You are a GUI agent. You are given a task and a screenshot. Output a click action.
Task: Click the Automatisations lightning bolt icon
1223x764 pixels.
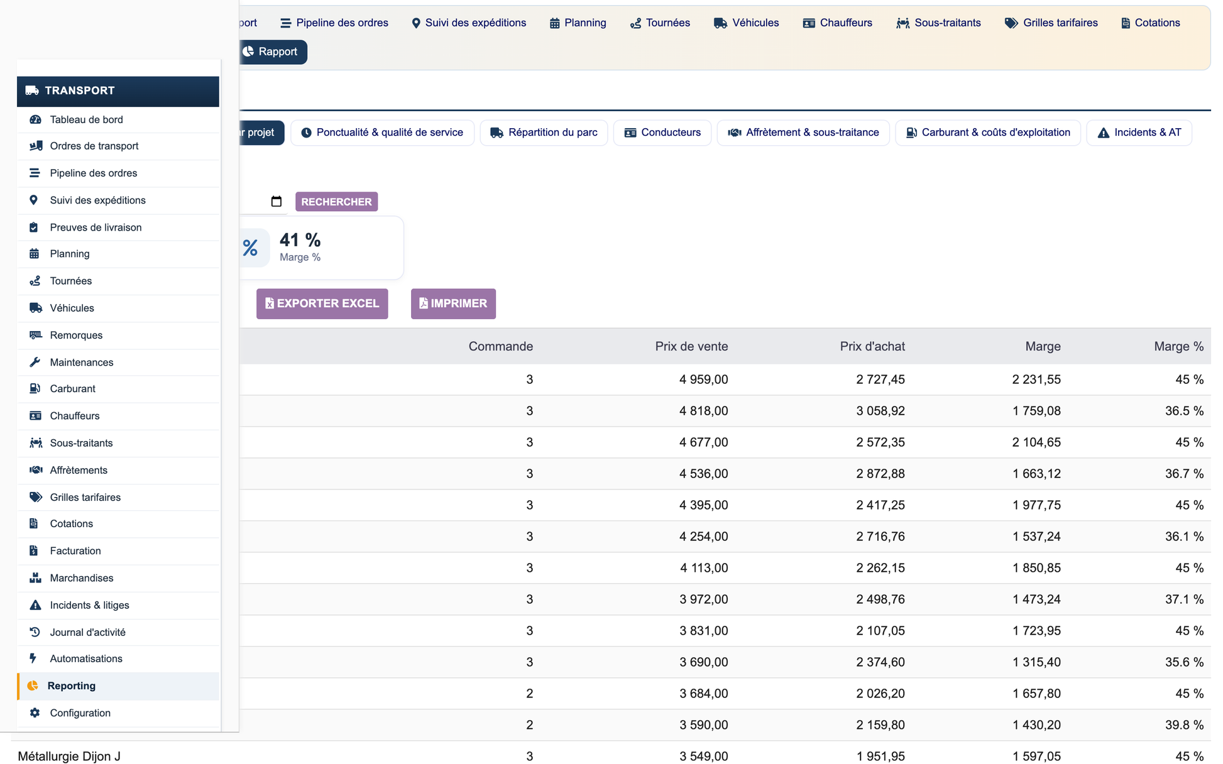33,658
